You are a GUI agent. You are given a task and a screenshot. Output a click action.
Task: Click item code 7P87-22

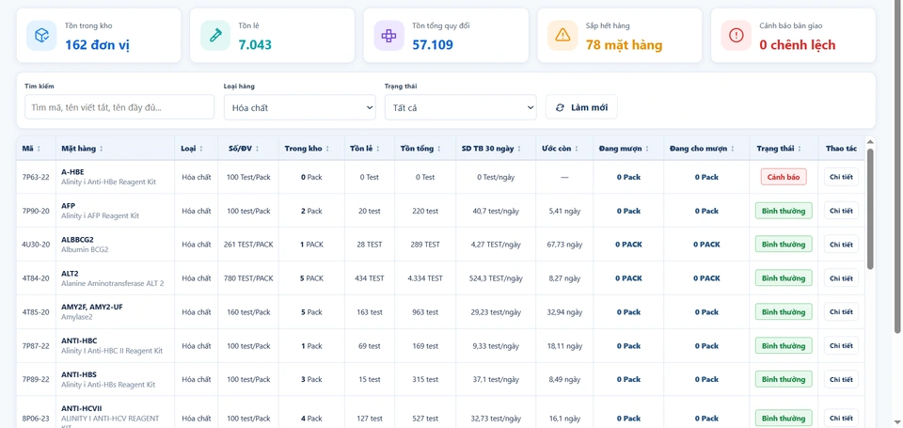click(36, 345)
